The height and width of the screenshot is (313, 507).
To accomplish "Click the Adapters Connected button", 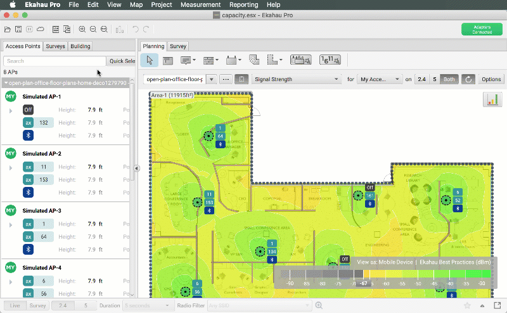I will [x=482, y=29].
